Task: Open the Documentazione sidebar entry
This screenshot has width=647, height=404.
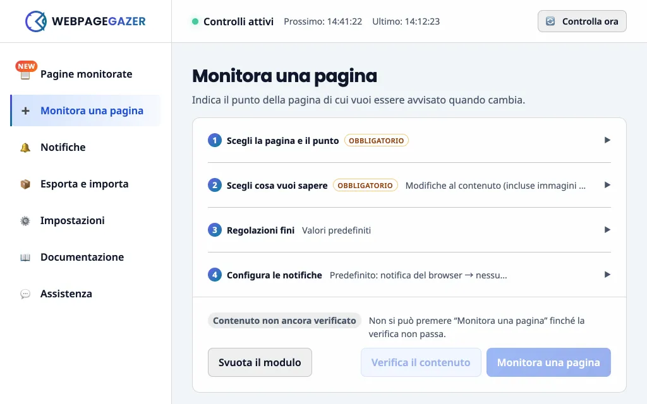Action: pos(85,258)
